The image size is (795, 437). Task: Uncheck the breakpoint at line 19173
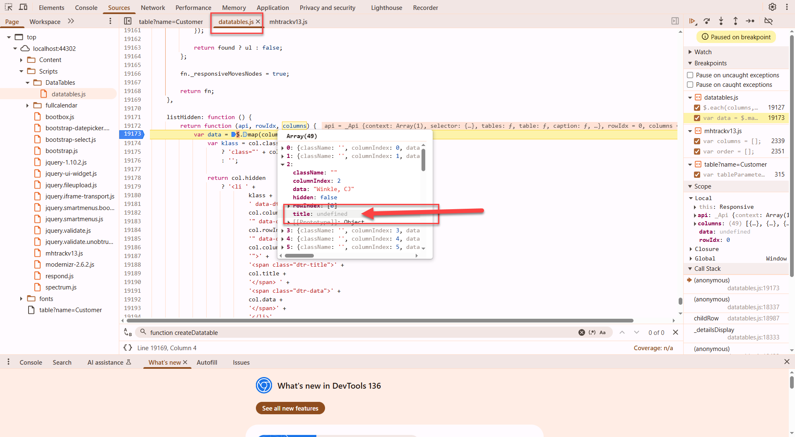click(x=697, y=118)
